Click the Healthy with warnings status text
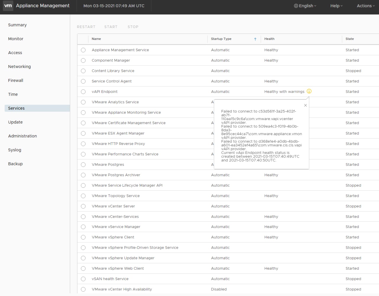The image size is (379, 296). (284, 92)
